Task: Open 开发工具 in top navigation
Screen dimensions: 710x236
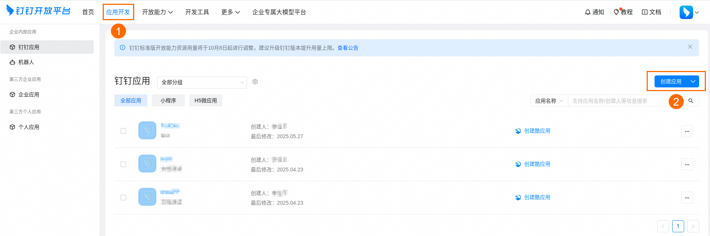Action: click(x=197, y=12)
